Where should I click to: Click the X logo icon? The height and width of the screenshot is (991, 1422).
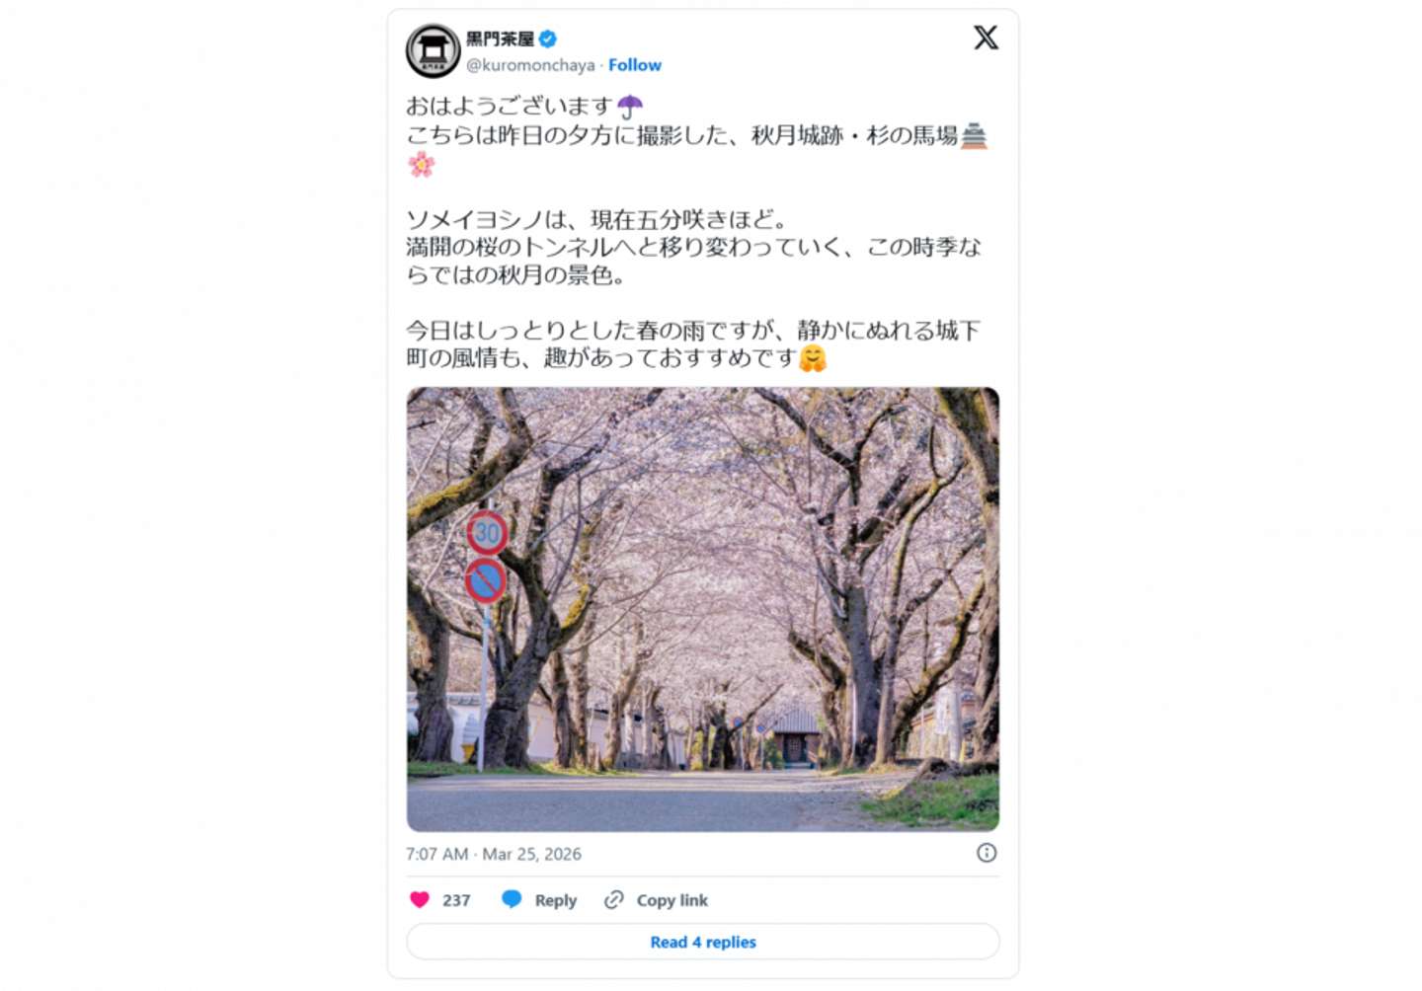tap(986, 38)
